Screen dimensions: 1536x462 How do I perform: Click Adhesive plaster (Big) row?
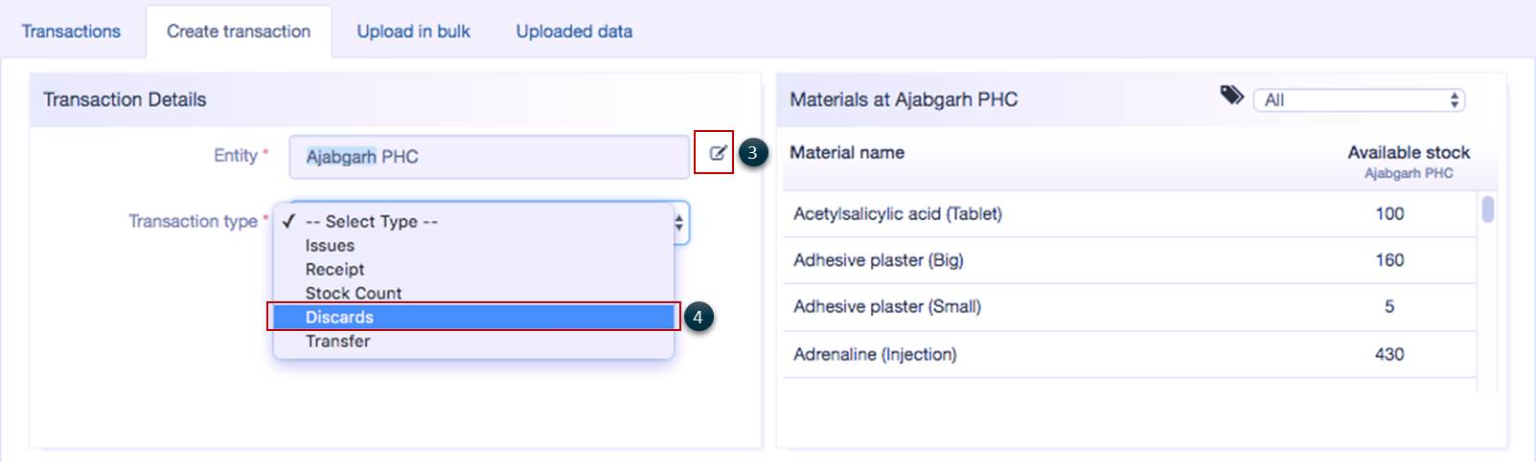[x=878, y=260]
